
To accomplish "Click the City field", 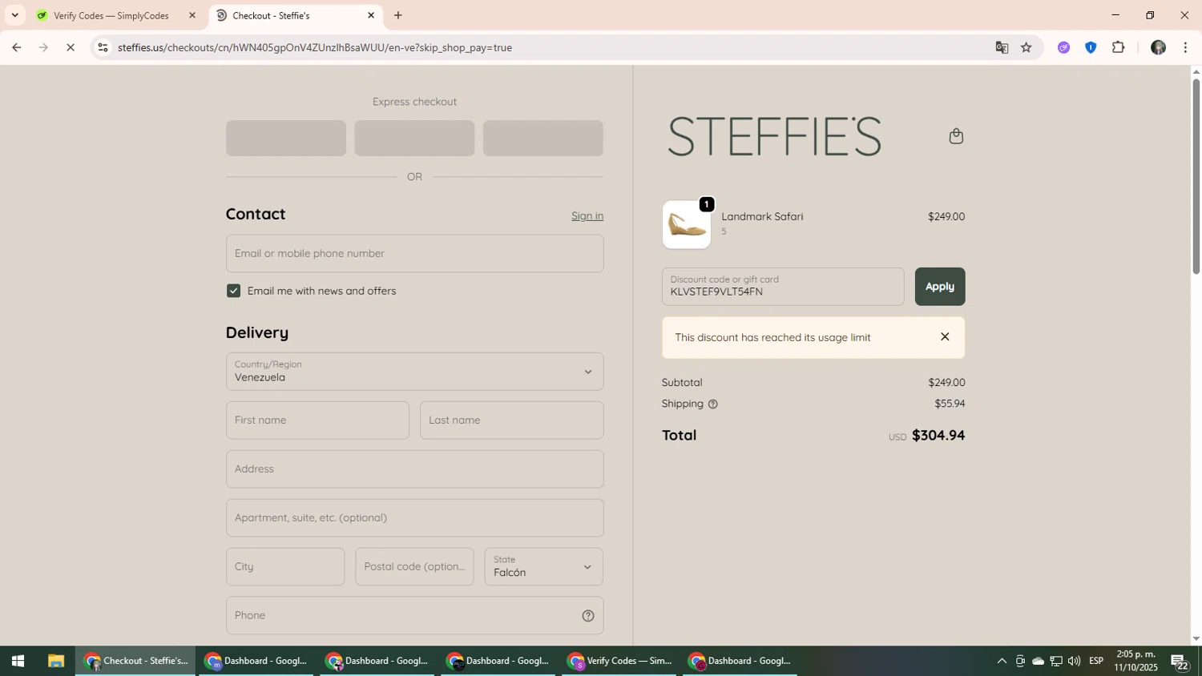I will click(x=285, y=567).
